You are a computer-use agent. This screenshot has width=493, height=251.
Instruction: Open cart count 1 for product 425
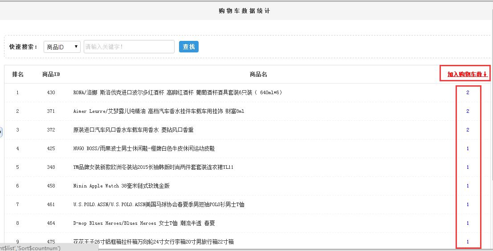(468, 148)
